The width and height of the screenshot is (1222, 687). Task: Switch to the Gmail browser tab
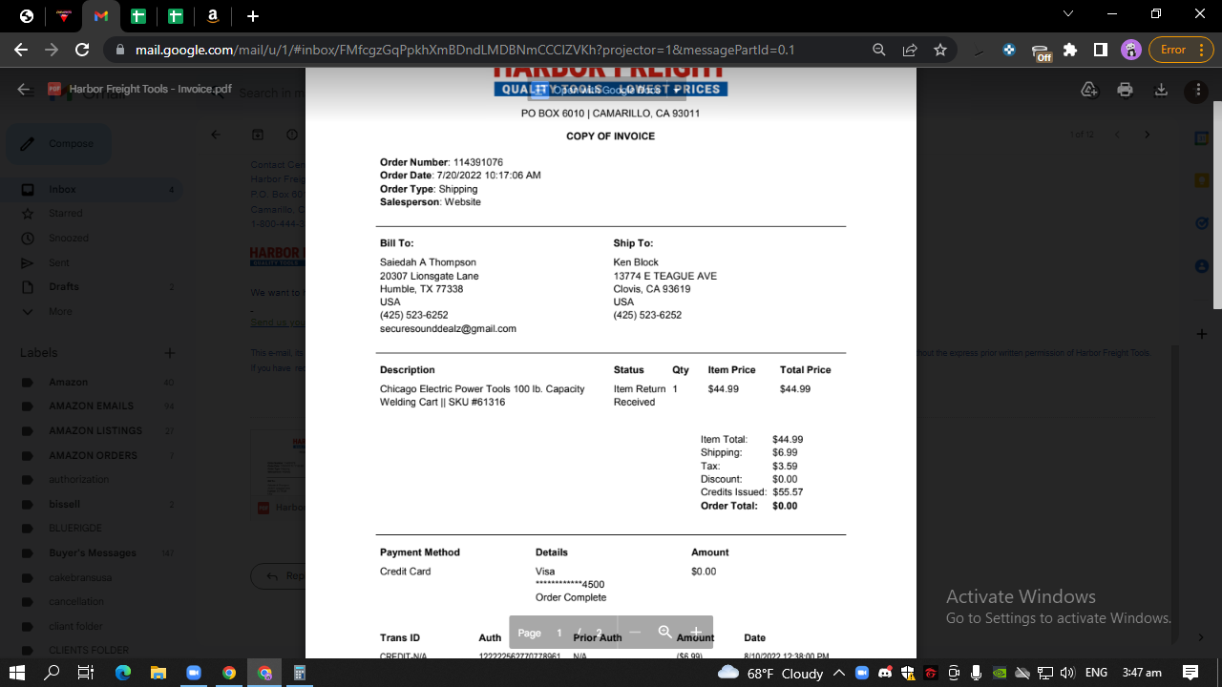(x=101, y=16)
